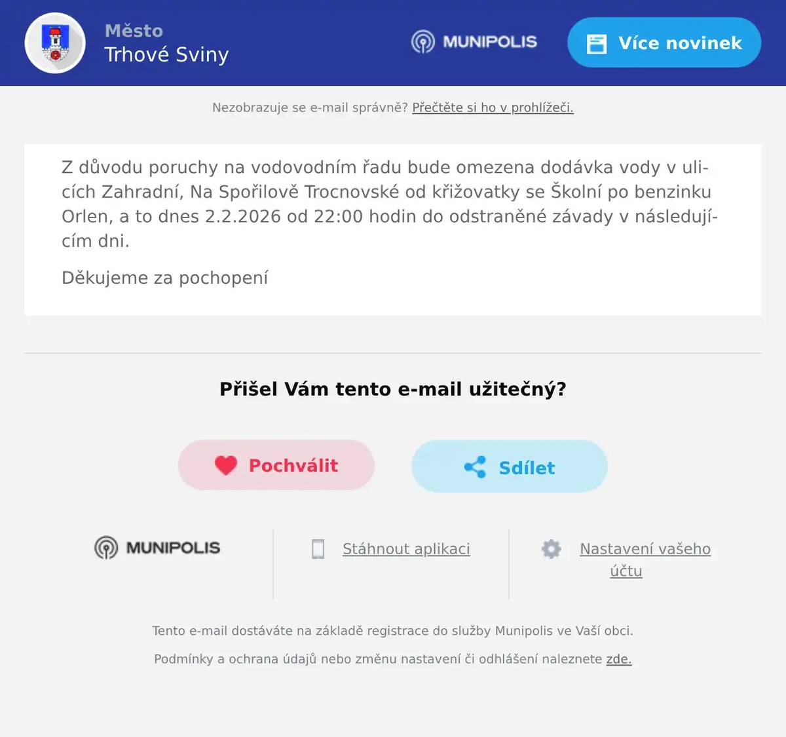Viewport: 786px width, 737px height.
Task: Select the heart icon on Pochválit button
Action: click(x=227, y=464)
